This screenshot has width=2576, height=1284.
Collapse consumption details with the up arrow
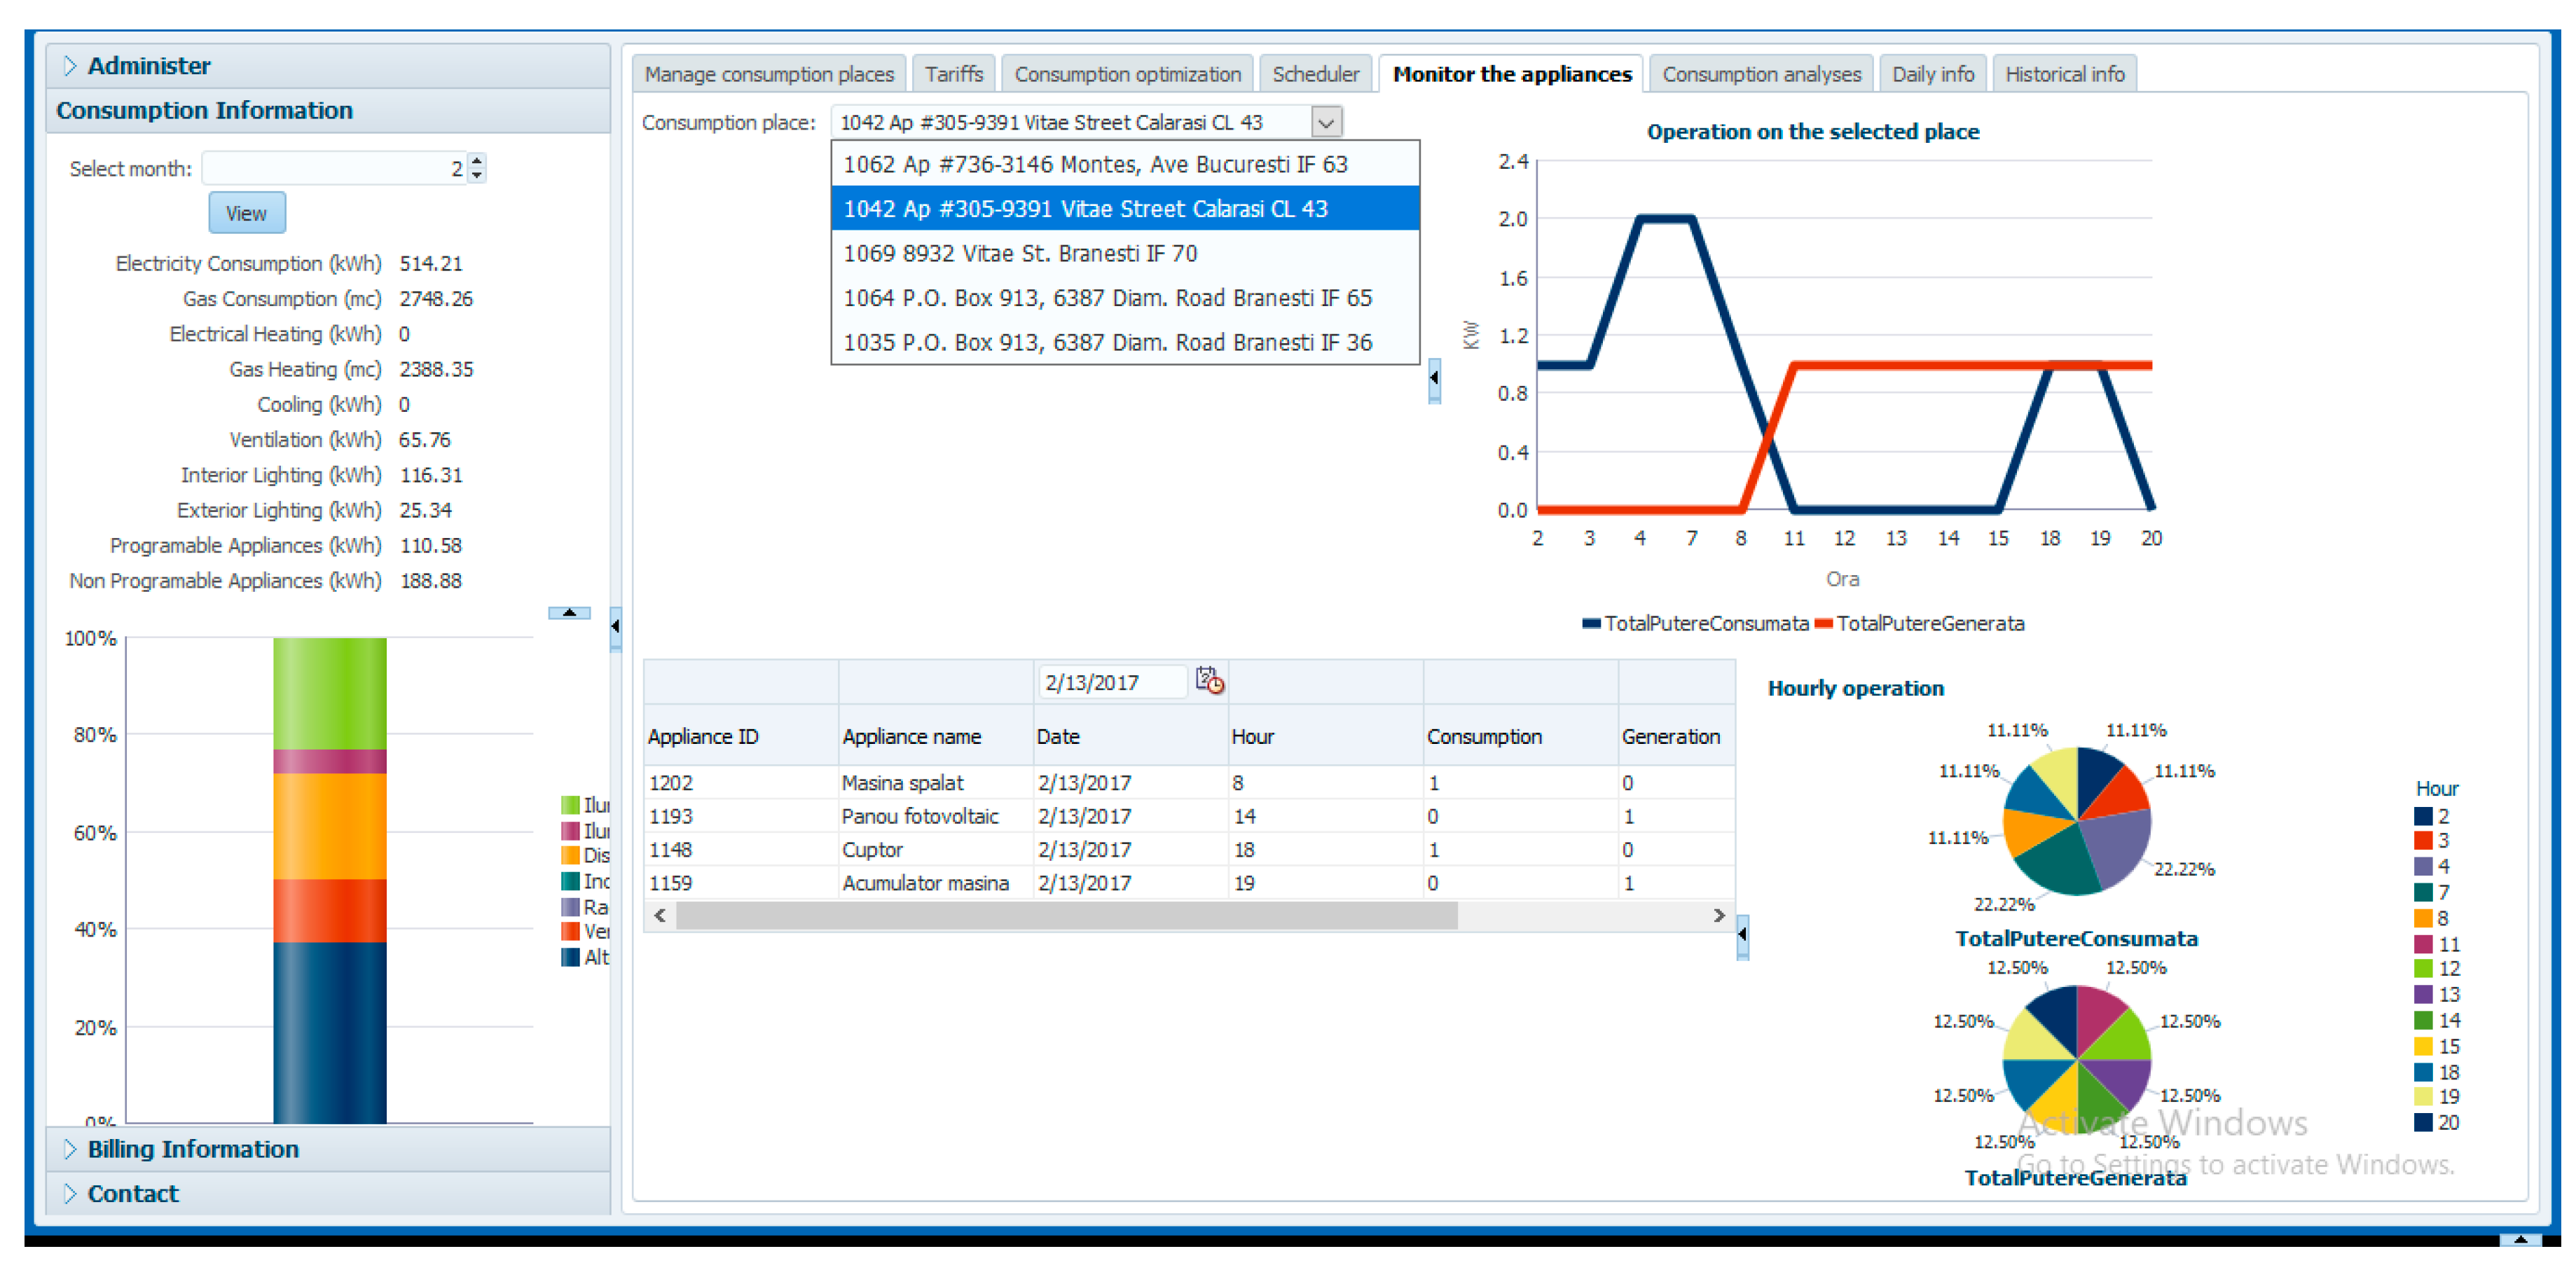[569, 612]
